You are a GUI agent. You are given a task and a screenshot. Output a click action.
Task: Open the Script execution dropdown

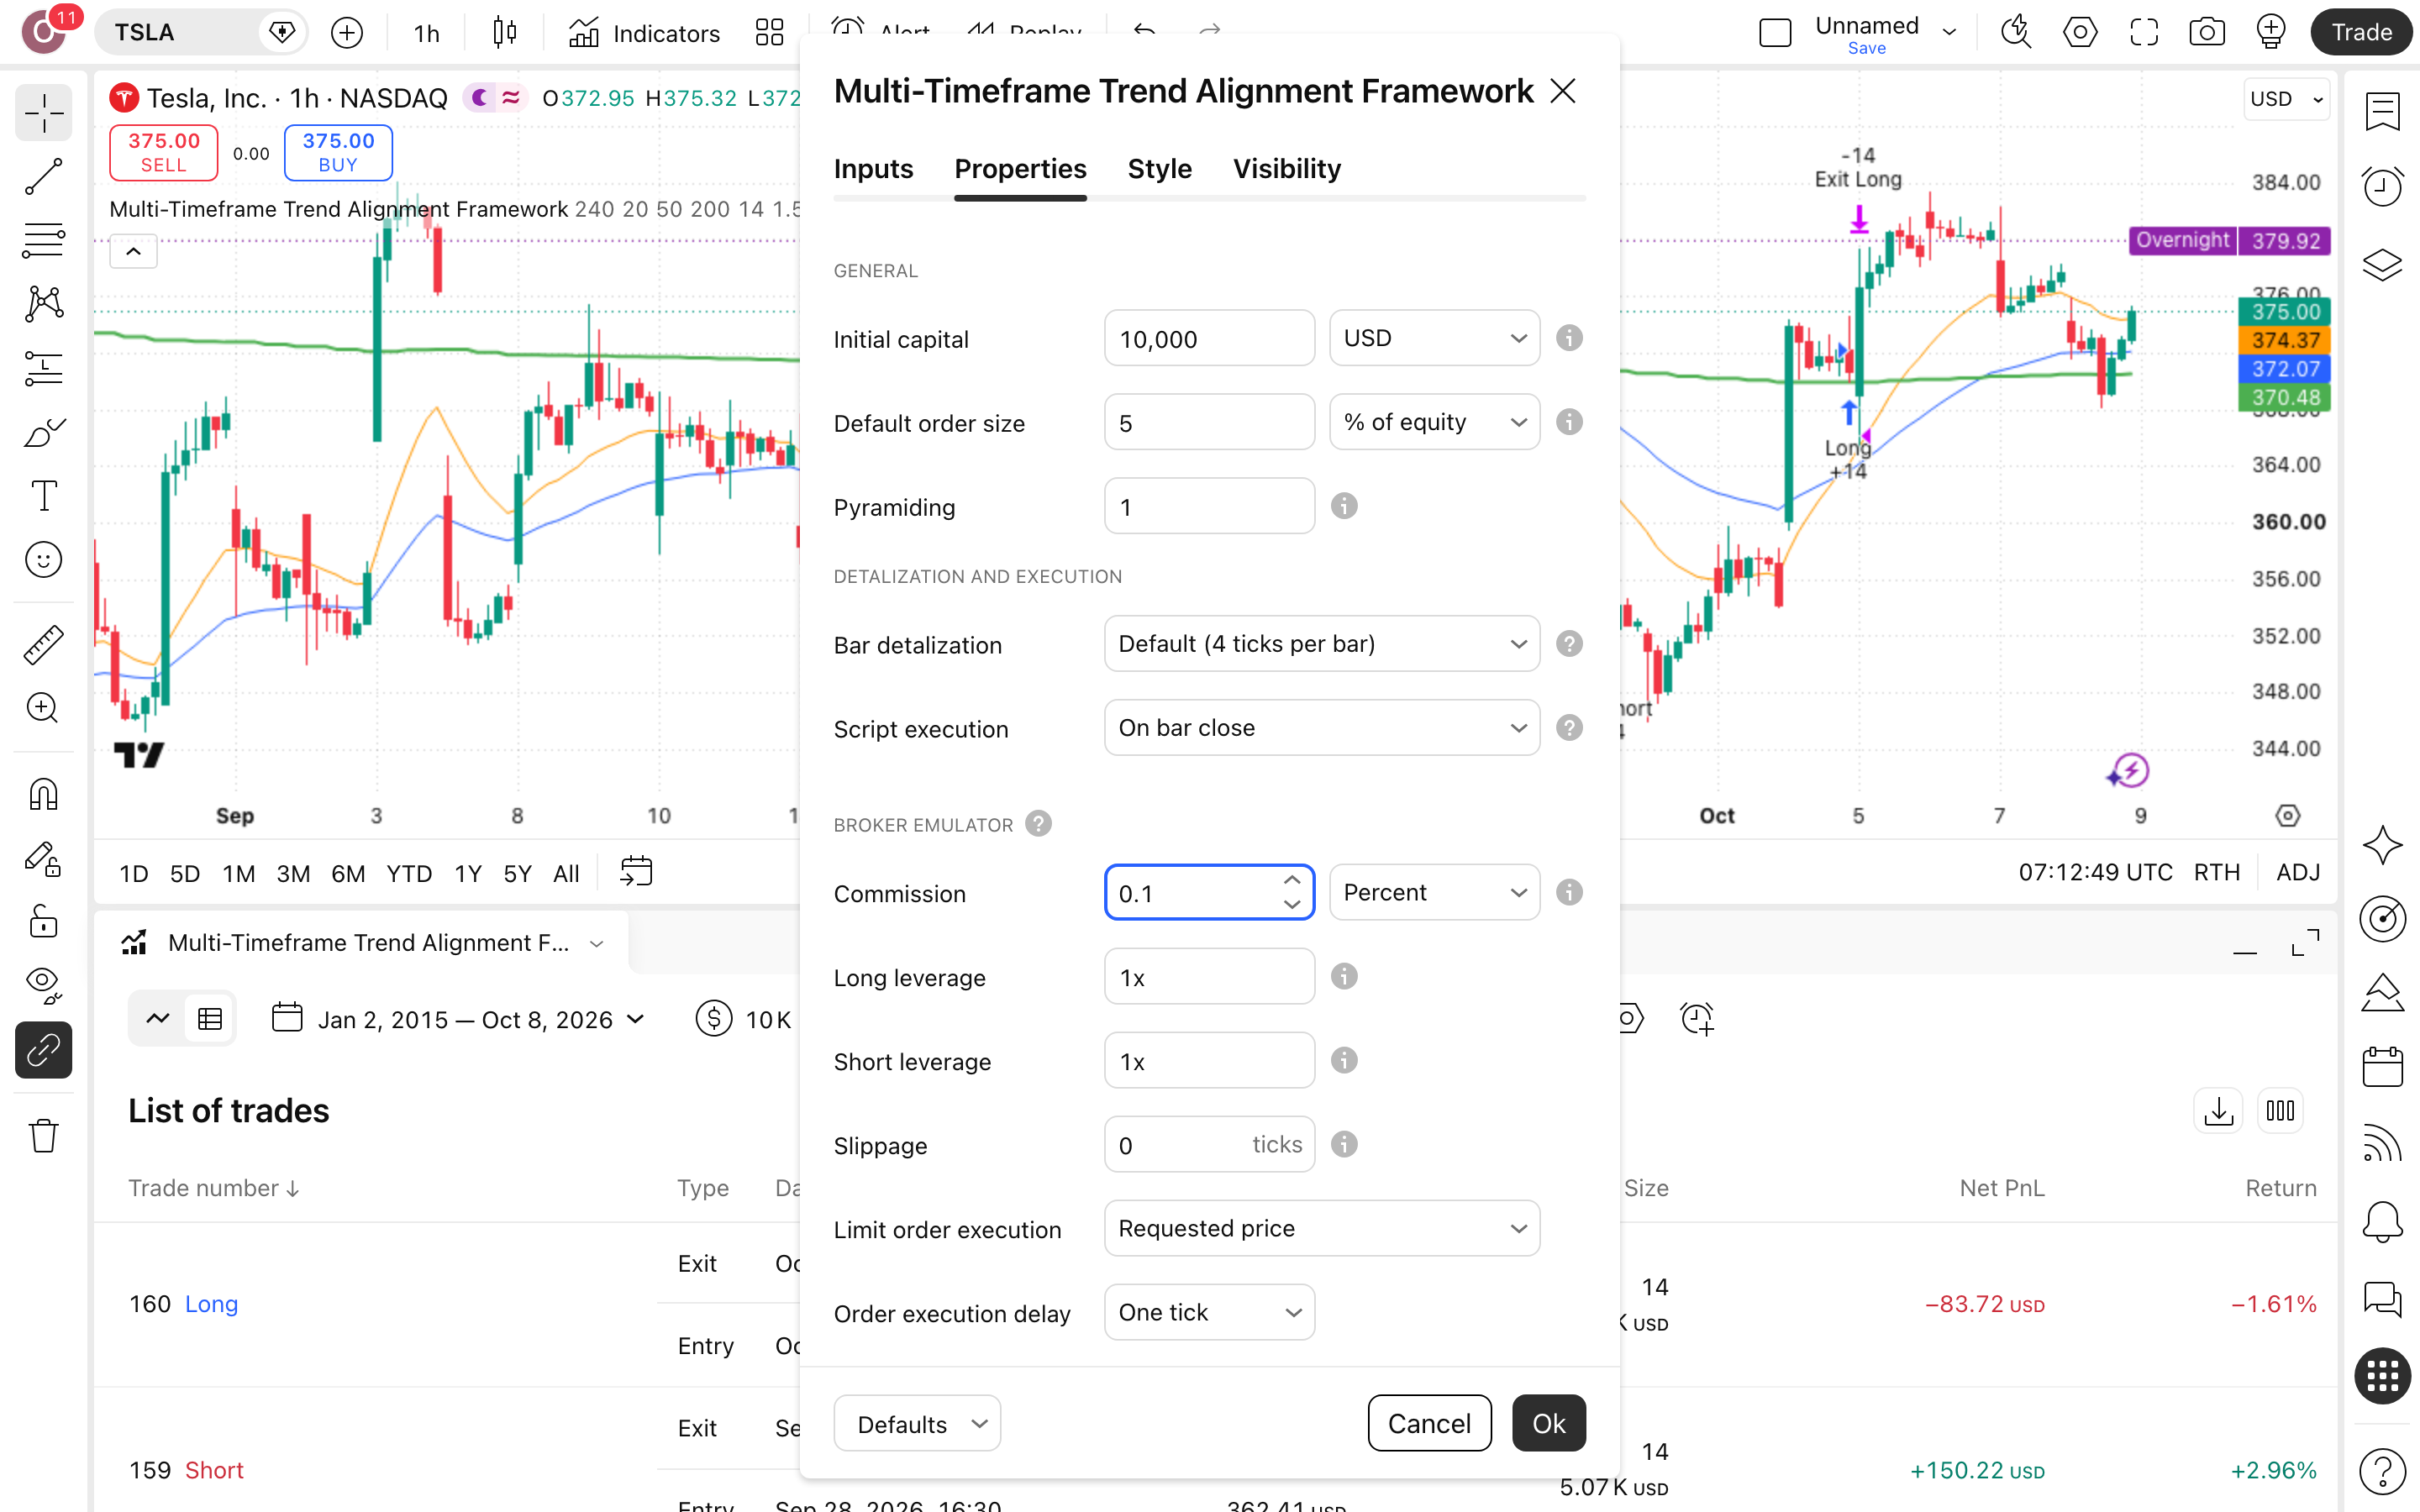[x=1321, y=728]
